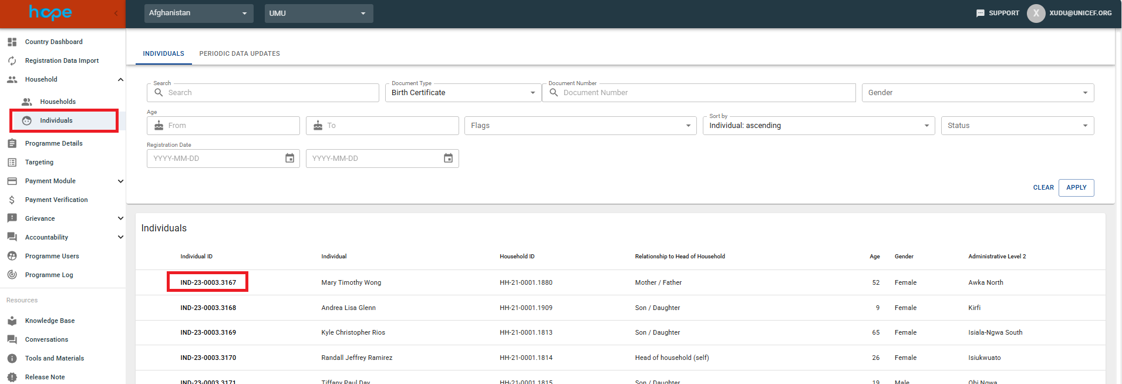The width and height of the screenshot is (1122, 384).
Task: Collapse the Household sidebar section
Action: click(x=120, y=79)
